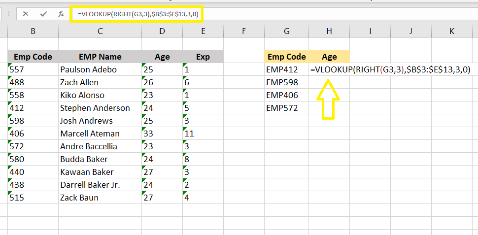This screenshot has width=478, height=235.
Task: Select the cell containing 557
Action: pyautogui.click(x=33, y=69)
